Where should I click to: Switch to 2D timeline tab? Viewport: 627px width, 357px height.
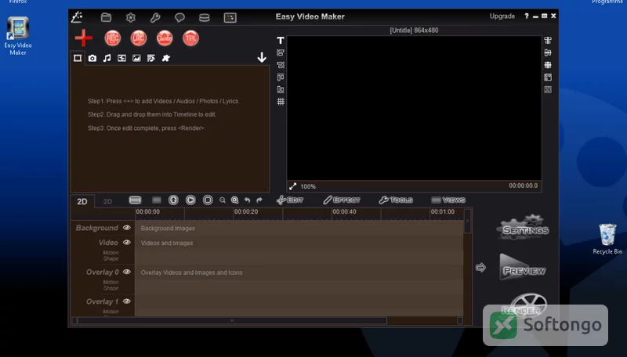click(x=82, y=201)
